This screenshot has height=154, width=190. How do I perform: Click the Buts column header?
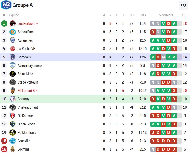tap(142, 15)
